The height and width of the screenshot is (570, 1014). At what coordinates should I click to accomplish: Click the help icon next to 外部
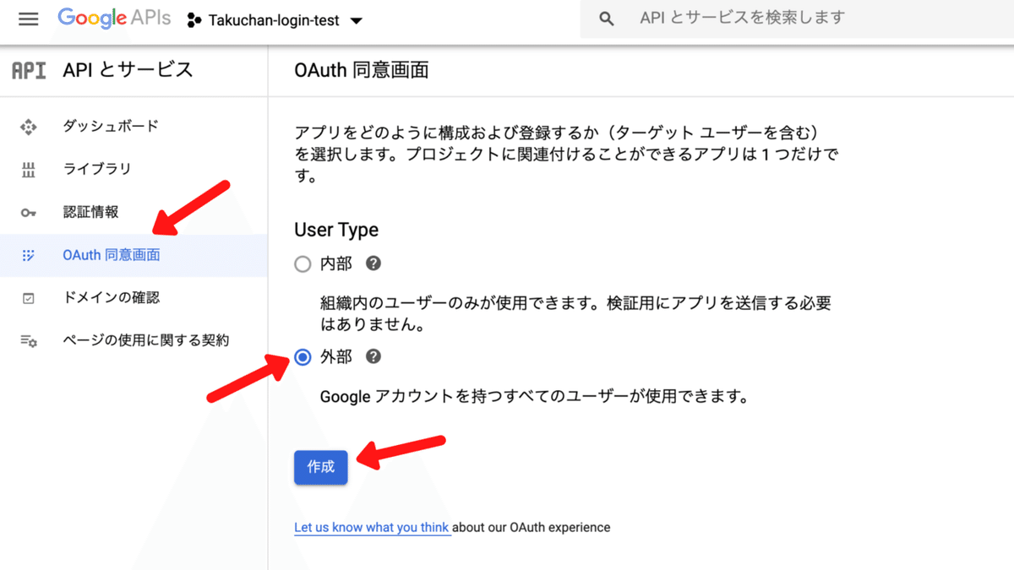373,357
